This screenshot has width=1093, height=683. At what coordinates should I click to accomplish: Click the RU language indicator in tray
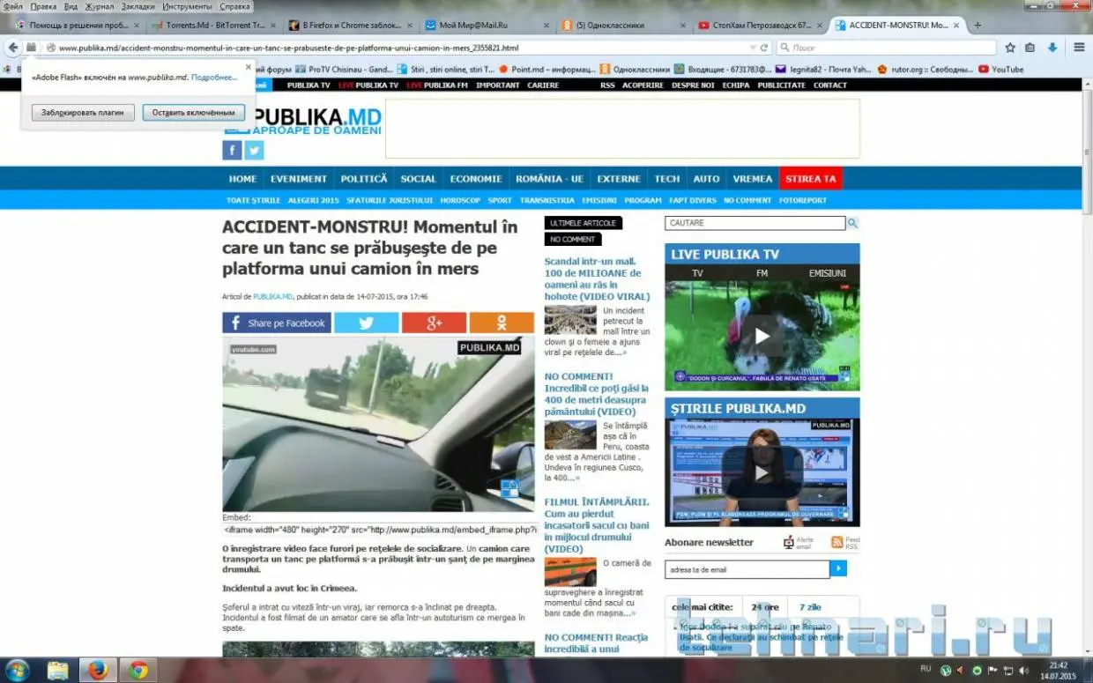click(926, 669)
